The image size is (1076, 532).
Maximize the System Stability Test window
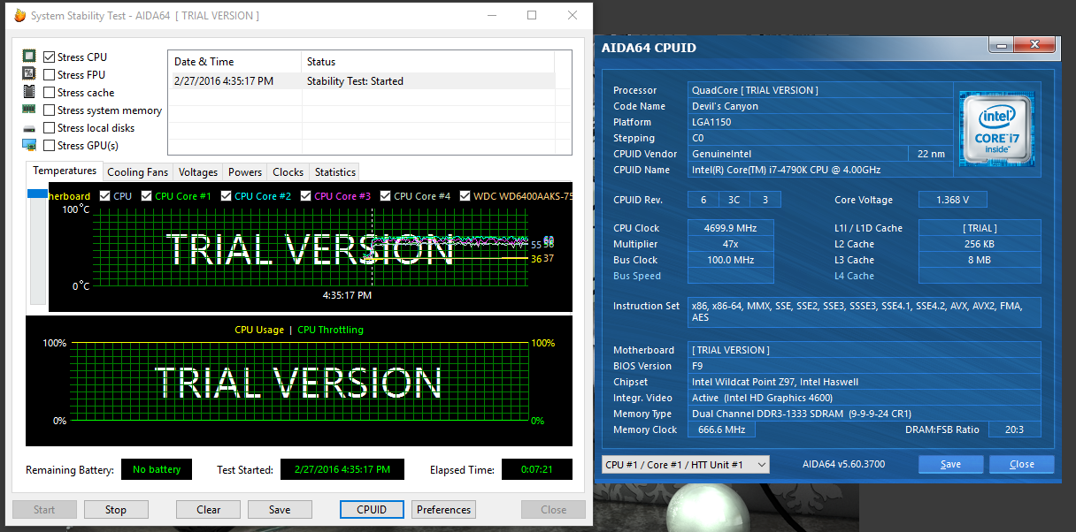click(x=532, y=15)
